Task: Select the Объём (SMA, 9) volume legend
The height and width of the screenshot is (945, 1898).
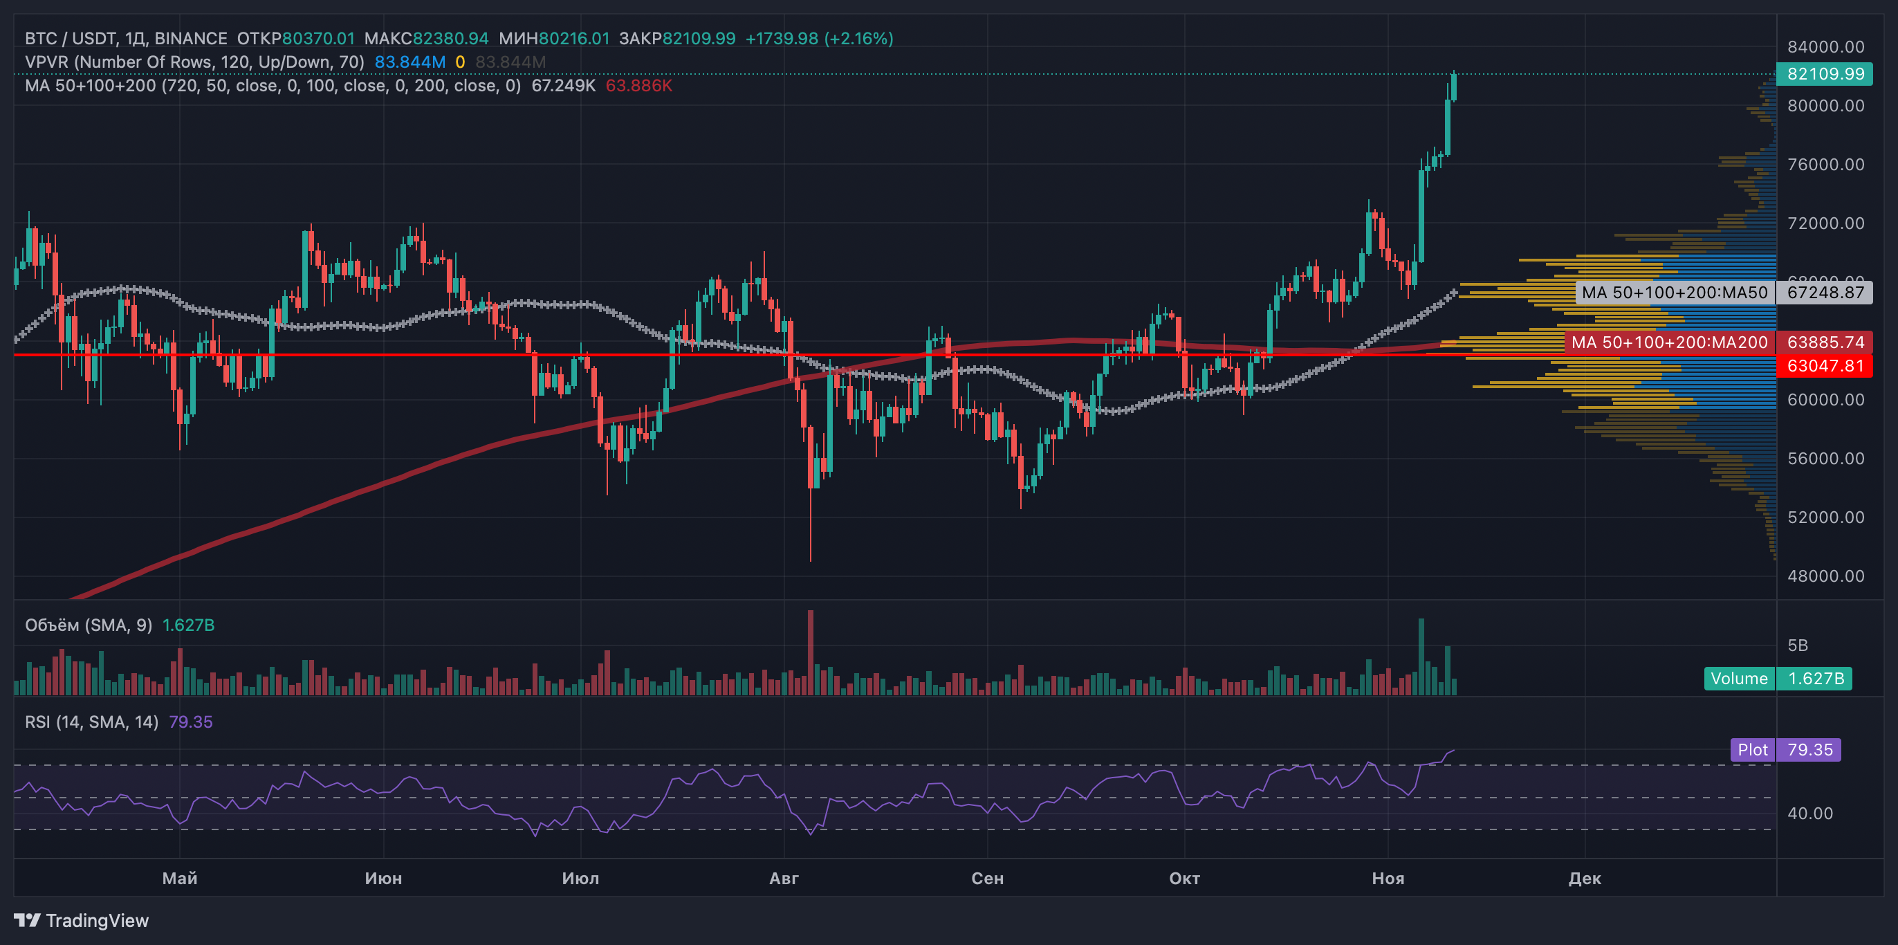Action: tap(89, 625)
